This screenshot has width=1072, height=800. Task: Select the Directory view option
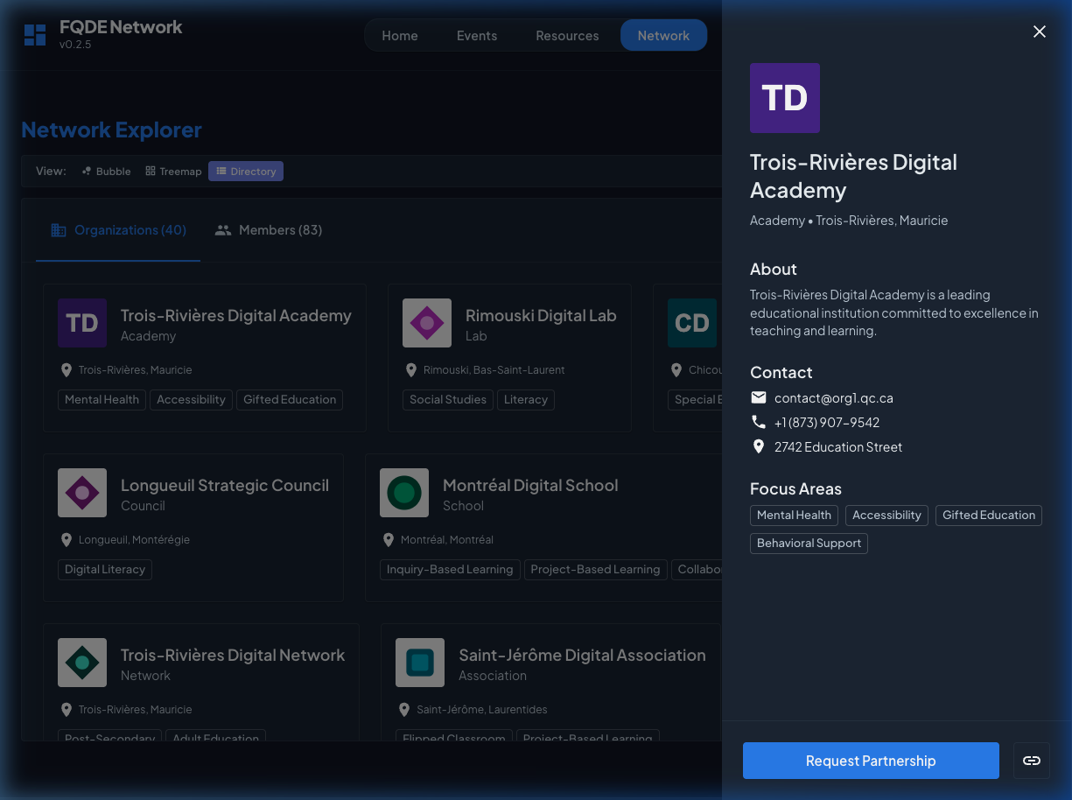(246, 172)
